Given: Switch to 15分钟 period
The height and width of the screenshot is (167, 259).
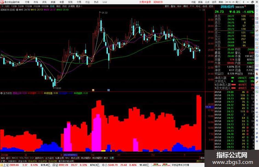Looking at the screenshot, I should (29, 6).
